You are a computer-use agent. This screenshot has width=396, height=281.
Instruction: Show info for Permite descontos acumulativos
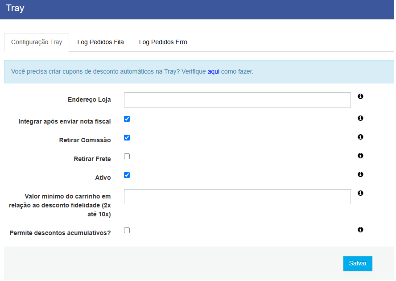tap(360, 230)
